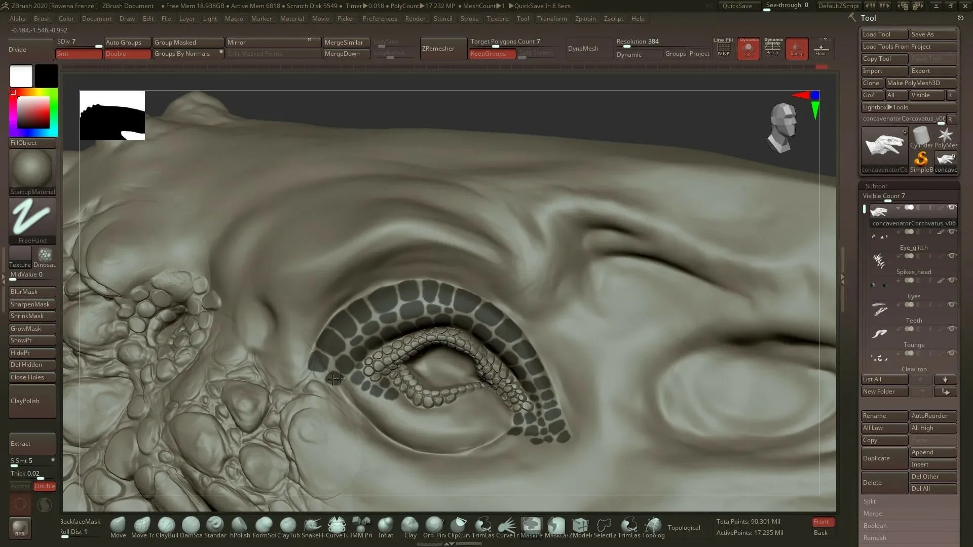
Task: Open the Floor grid toggle icon
Action: [x=821, y=49]
